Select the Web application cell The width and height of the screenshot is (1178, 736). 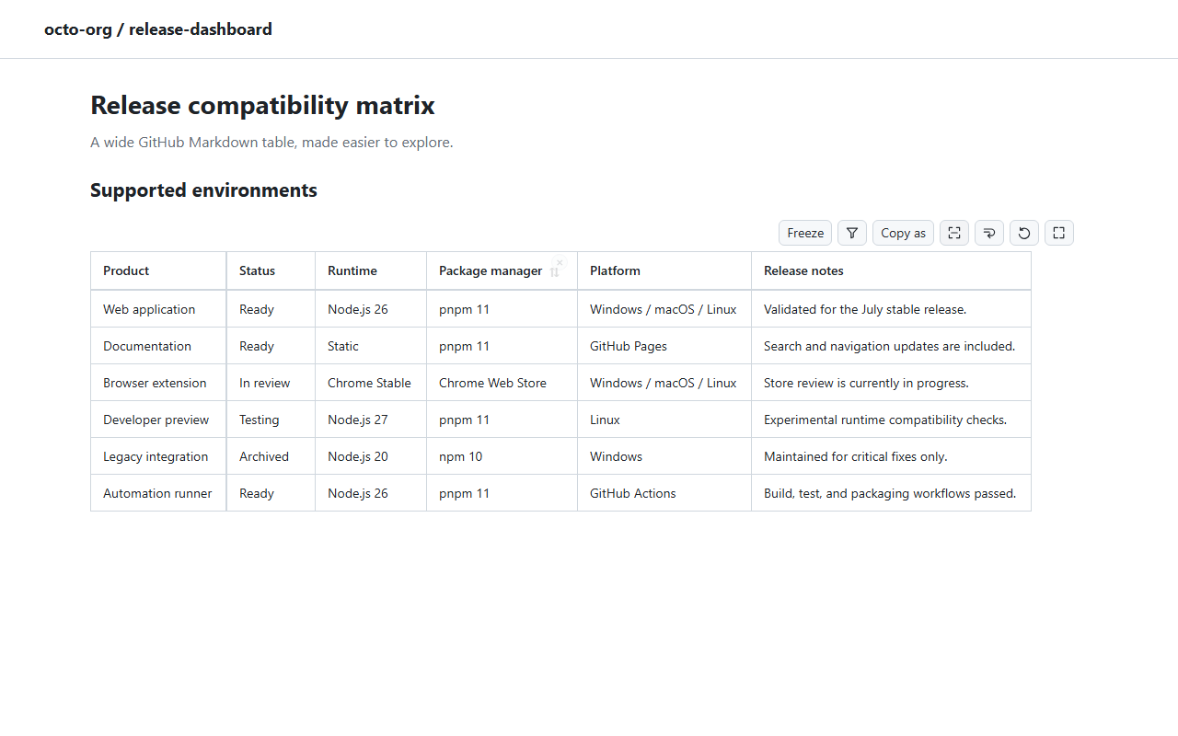click(158, 309)
